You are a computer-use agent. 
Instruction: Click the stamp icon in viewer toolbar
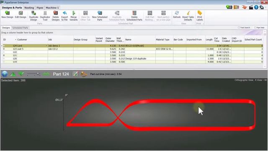coord(84,74)
